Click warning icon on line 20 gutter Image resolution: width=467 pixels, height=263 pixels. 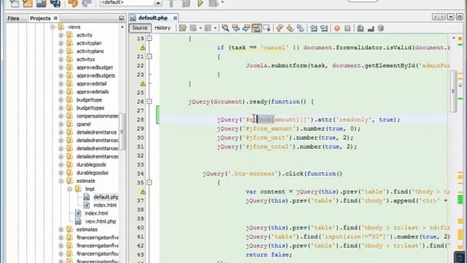(x=143, y=47)
